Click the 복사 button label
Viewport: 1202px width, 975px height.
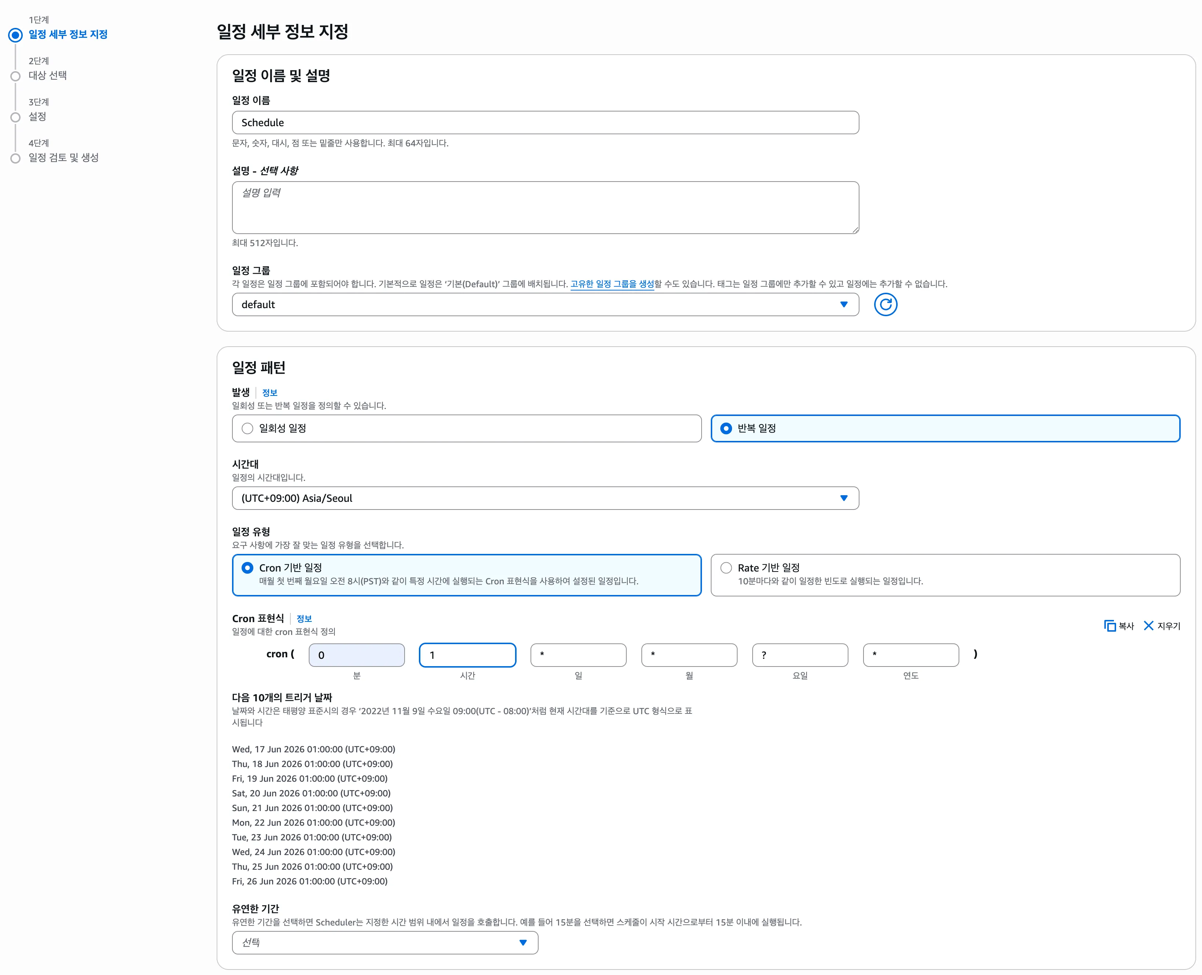pyautogui.click(x=1126, y=626)
